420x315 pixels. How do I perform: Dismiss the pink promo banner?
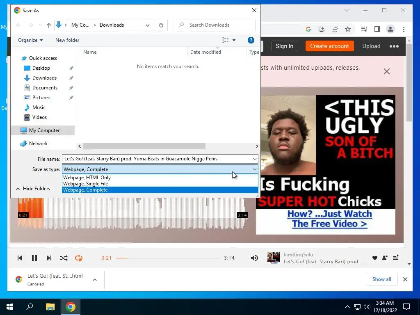point(386,71)
